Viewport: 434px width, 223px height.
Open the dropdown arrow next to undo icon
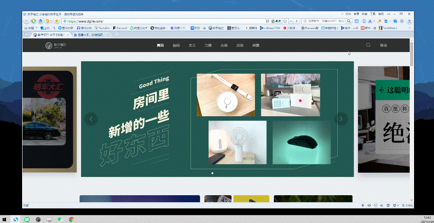[x=51, y=21]
